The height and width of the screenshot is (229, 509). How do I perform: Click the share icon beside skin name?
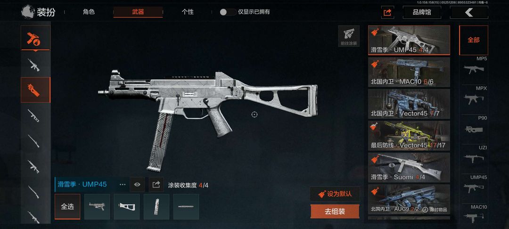point(156,185)
